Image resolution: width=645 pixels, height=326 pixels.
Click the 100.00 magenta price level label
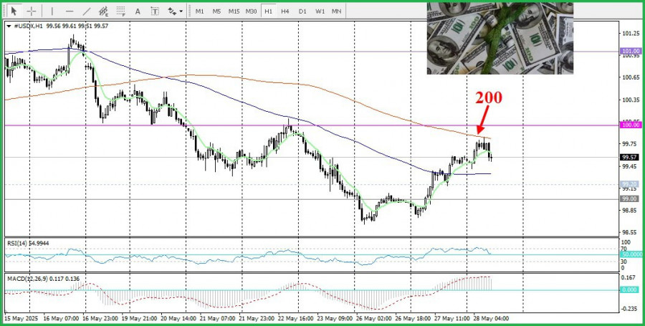point(631,125)
